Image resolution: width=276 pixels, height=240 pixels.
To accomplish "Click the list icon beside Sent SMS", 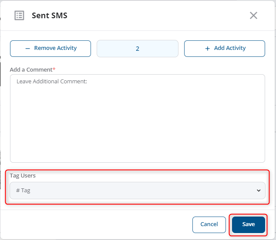I will pos(19,16).
